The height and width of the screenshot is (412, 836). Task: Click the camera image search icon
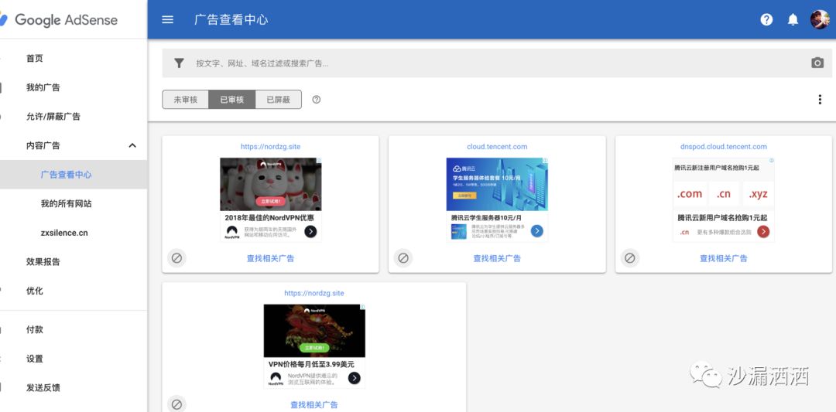[x=817, y=63]
